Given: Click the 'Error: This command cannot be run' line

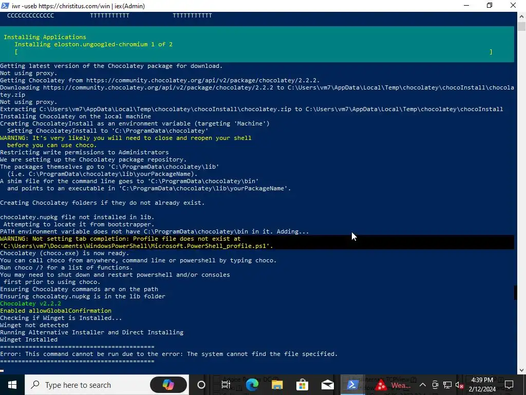Looking at the screenshot, I should click(168, 354).
